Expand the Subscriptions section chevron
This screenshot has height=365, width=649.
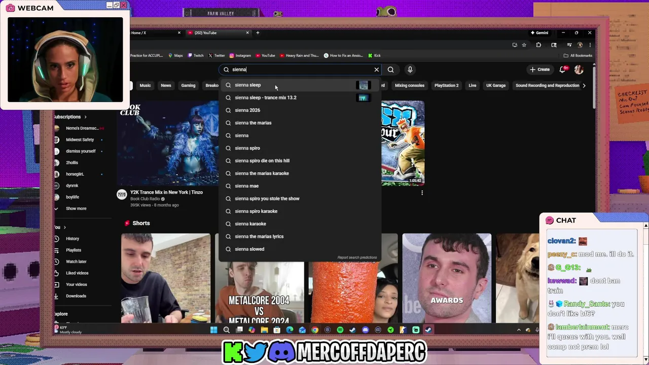85,117
